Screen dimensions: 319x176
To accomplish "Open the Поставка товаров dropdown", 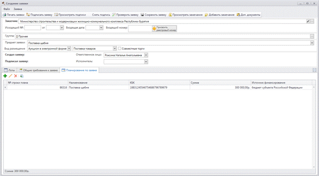I will tap(115, 49).
